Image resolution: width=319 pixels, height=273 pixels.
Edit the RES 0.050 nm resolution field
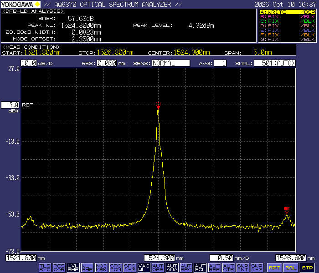(x=107, y=63)
